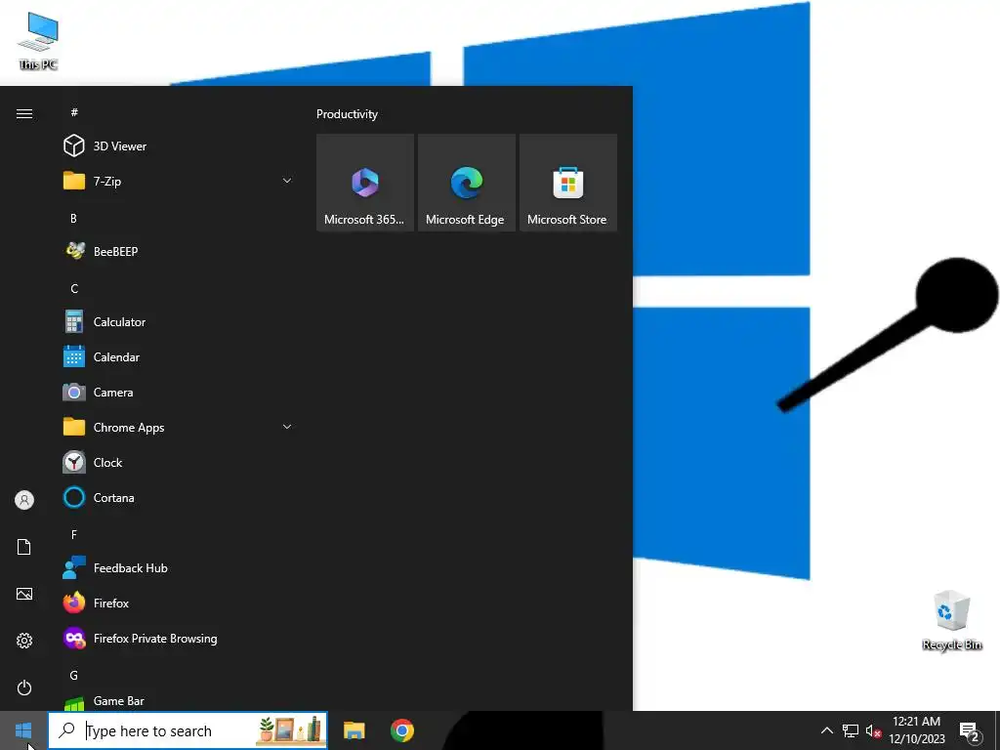Open Feedback Hub
The height and width of the screenshot is (750, 1000).
tap(178, 567)
